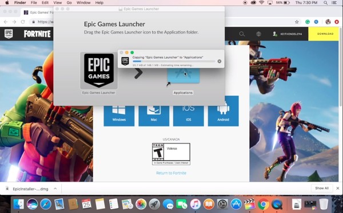Open the language globe icon
Screen dimensions: 343x213
point(258,34)
